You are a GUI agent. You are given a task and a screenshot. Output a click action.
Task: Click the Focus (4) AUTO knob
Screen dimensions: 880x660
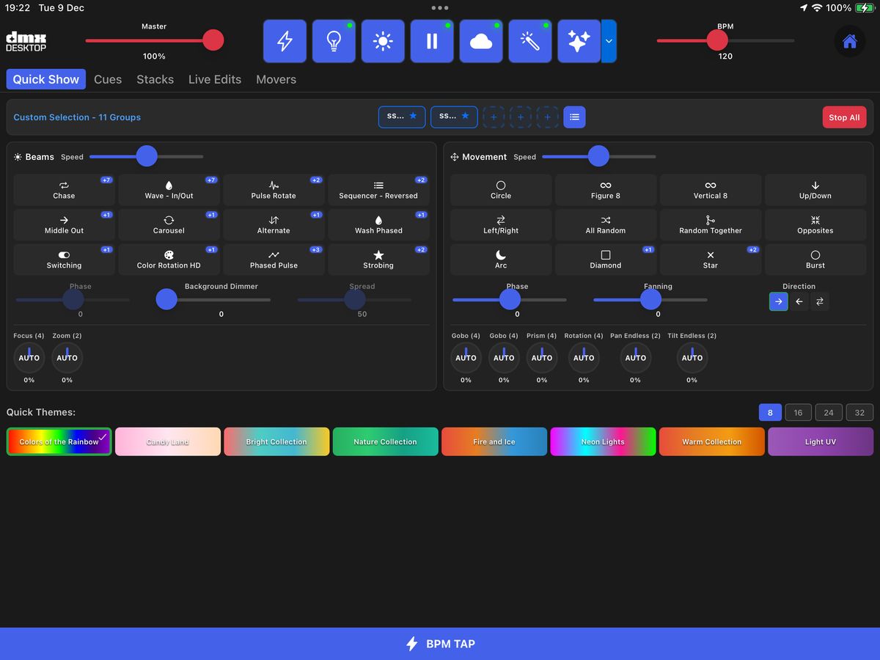point(29,358)
